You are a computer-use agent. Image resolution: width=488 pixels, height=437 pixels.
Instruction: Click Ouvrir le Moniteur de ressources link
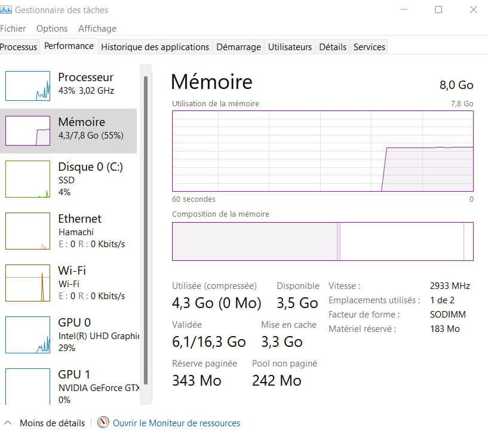coord(176,423)
